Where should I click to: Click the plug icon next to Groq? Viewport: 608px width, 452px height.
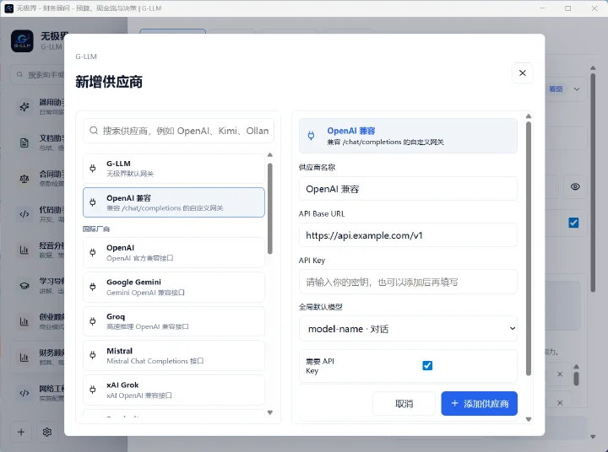click(x=93, y=321)
